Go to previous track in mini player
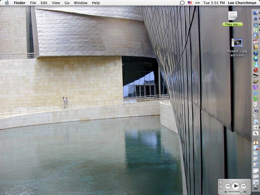260x195 pixels. tap(228, 186)
